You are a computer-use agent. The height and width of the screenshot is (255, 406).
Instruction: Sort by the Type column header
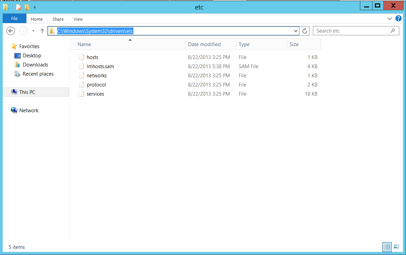[x=261, y=44]
